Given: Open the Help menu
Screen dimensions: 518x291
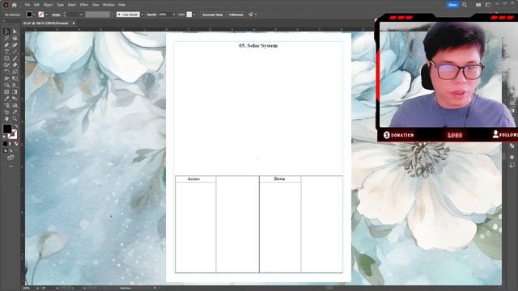Looking at the screenshot, I should [122, 5].
